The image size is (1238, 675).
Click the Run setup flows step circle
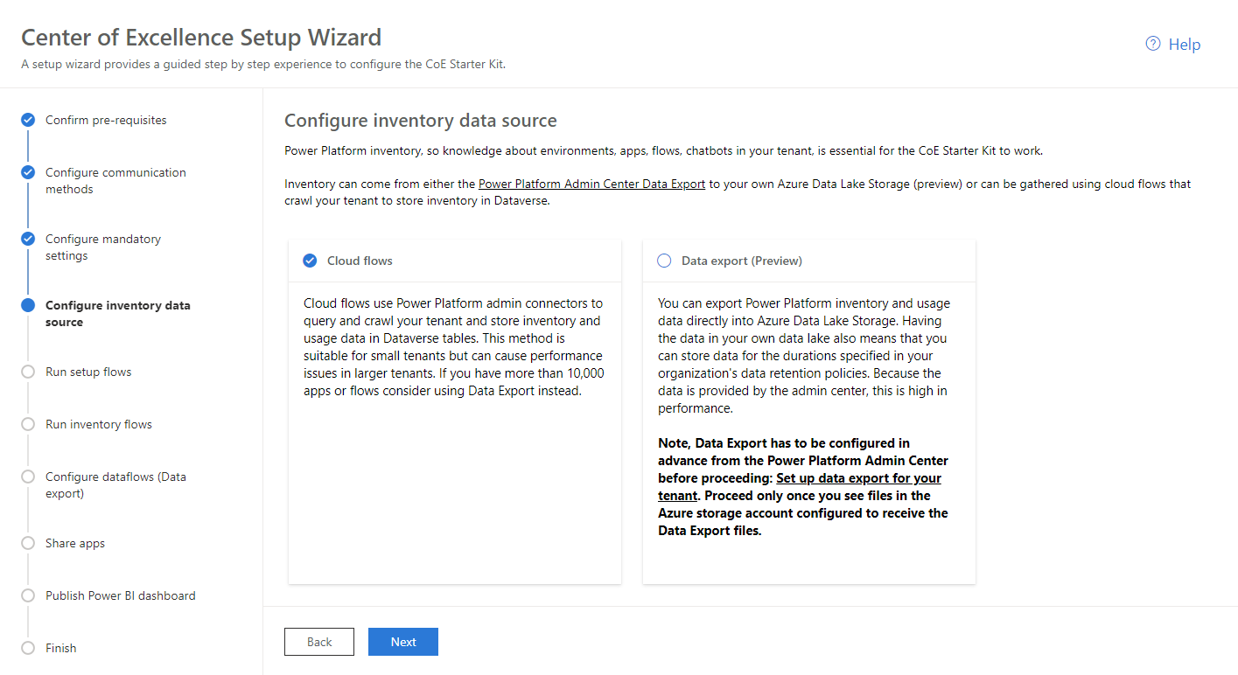(x=28, y=372)
